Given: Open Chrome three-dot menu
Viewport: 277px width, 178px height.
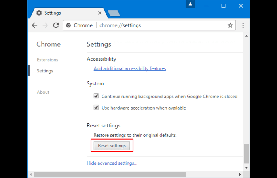Looking at the screenshot, I should 243,25.
